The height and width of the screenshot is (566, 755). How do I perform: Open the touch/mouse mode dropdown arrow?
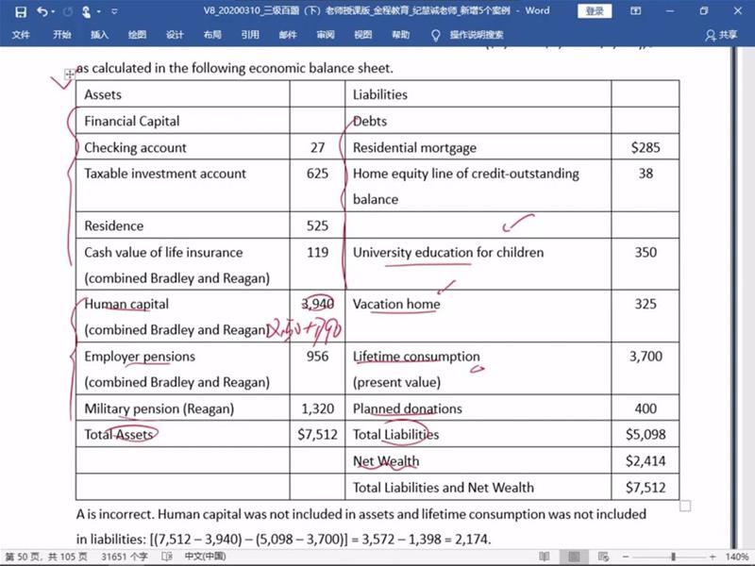pyautogui.click(x=99, y=11)
